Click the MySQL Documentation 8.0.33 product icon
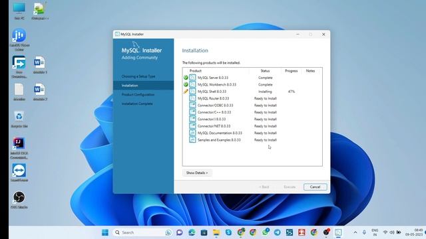Image resolution: width=426 pixels, height=239 pixels. pos(192,133)
